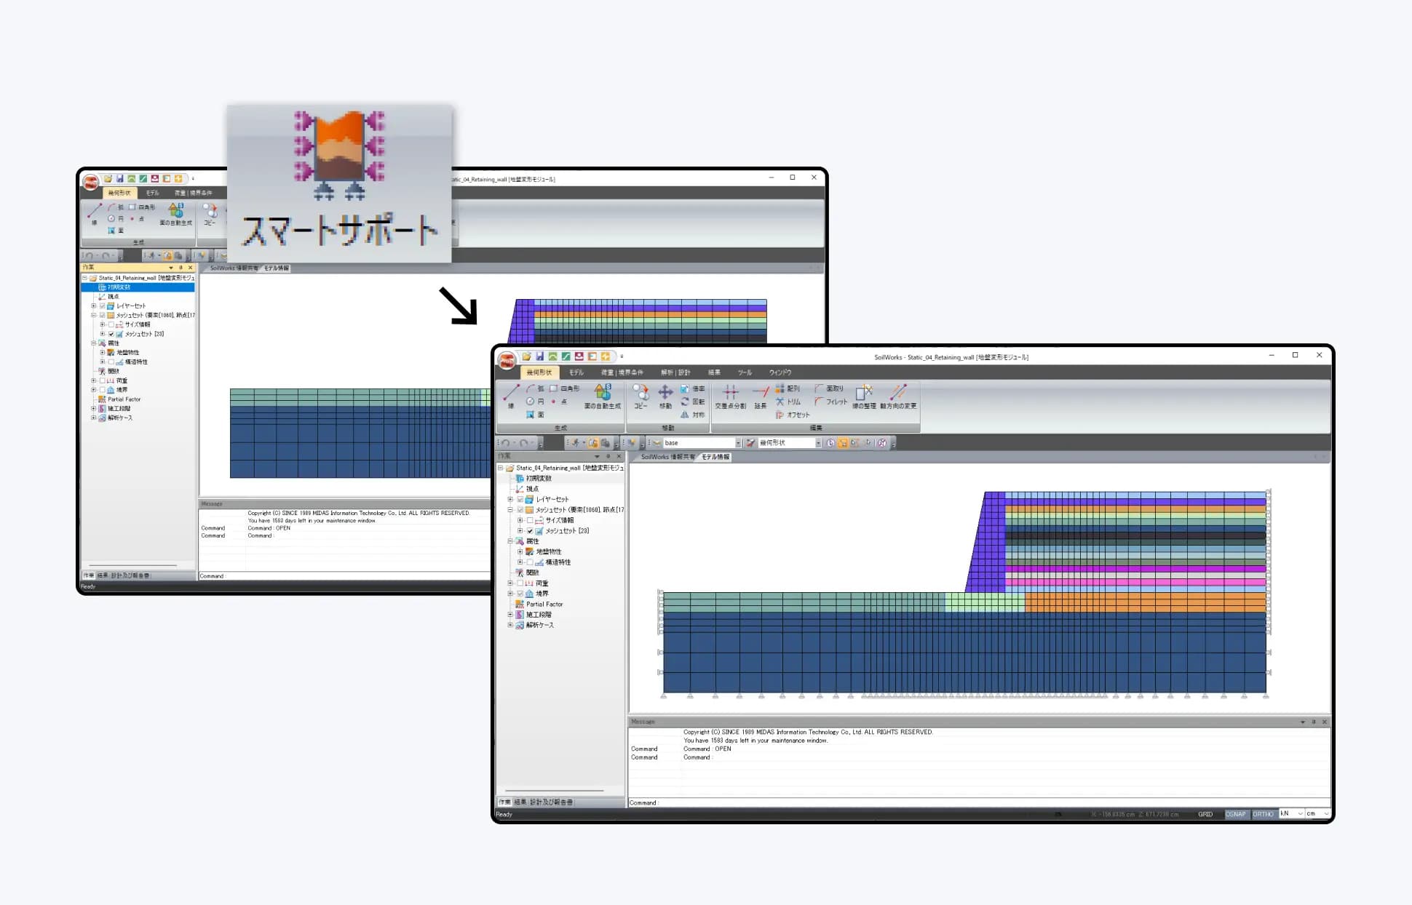Toggle the レイヤーセット checkbox in the front tree
This screenshot has width=1412, height=905.
[520, 499]
